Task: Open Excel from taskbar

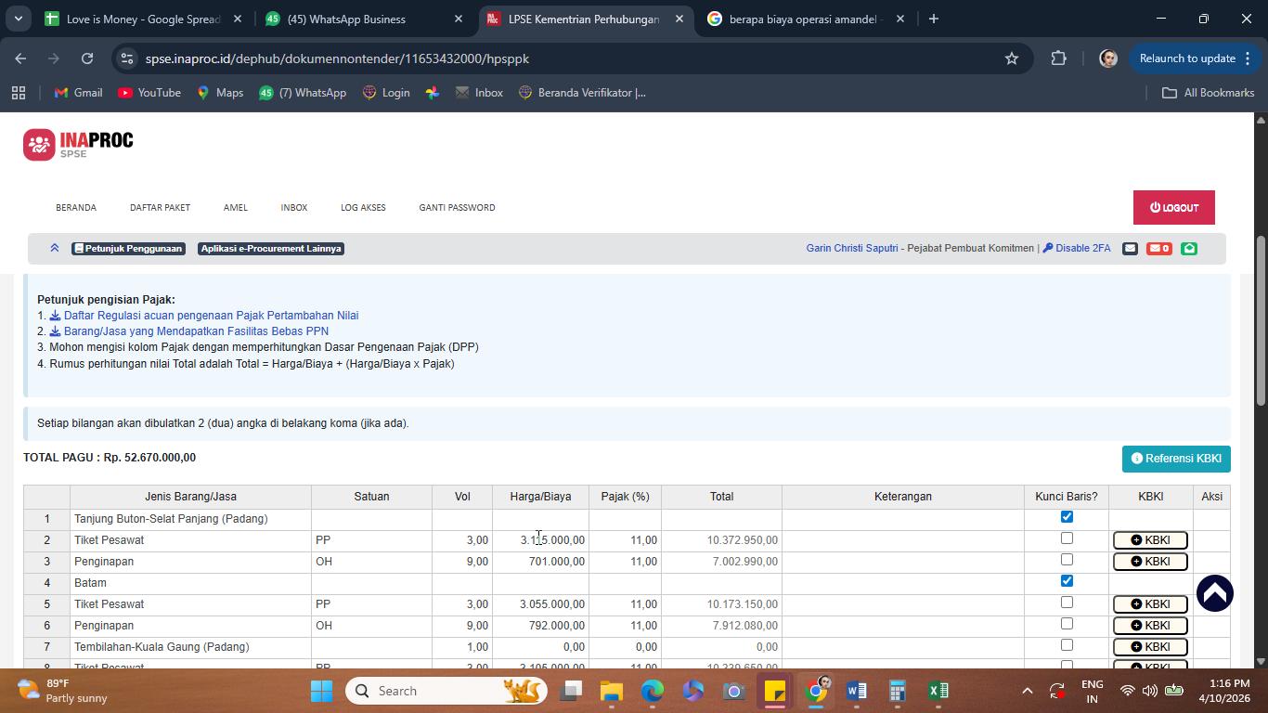Action: pos(938,691)
